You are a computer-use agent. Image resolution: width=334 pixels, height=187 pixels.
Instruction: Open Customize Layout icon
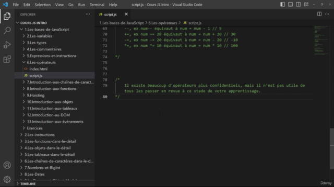[306, 5]
